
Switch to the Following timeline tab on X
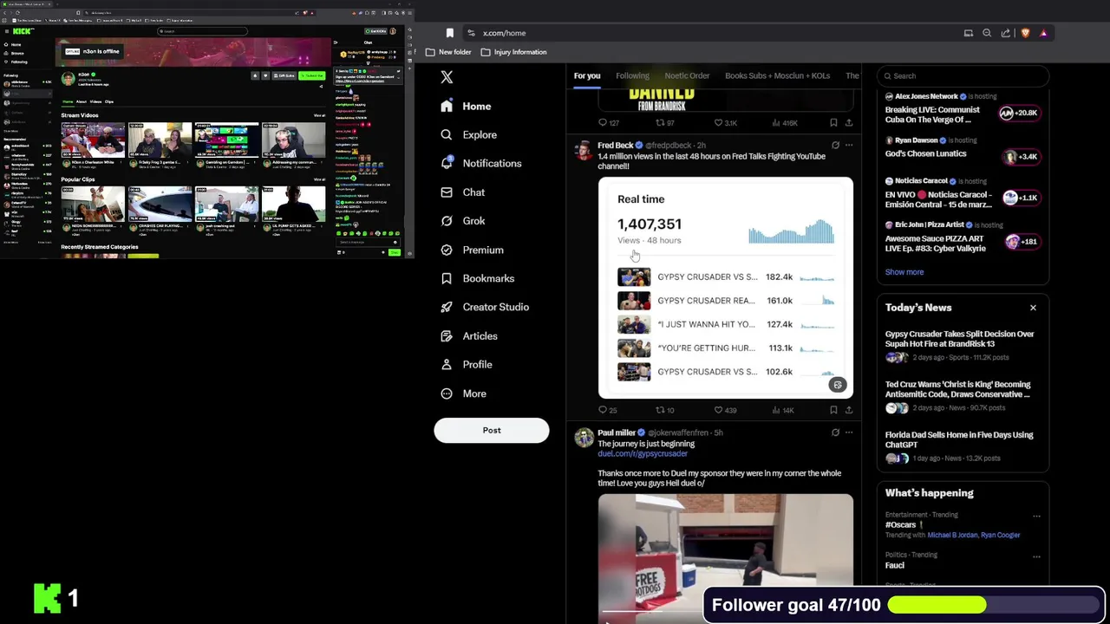point(632,75)
